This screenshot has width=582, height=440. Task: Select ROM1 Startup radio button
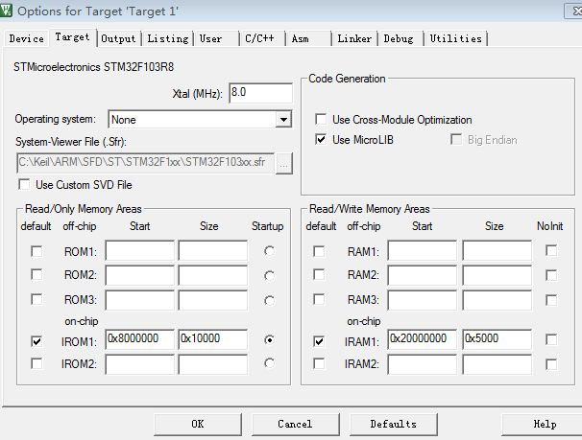pyautogui.click(x=270, y=251)
